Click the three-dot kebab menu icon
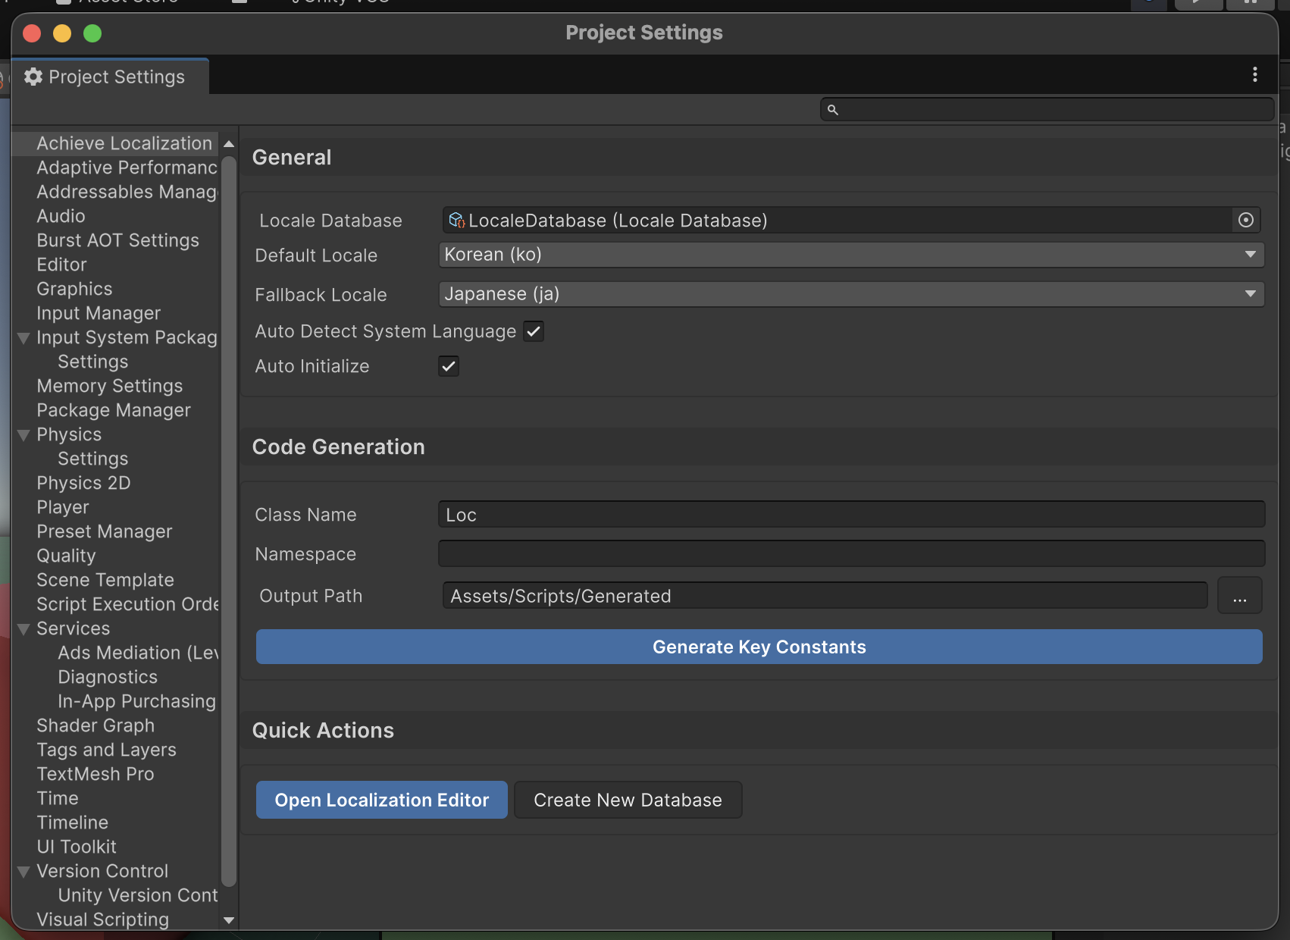Image resolution: width=1290 pixels, height=940 pixels. point(1255,74)
